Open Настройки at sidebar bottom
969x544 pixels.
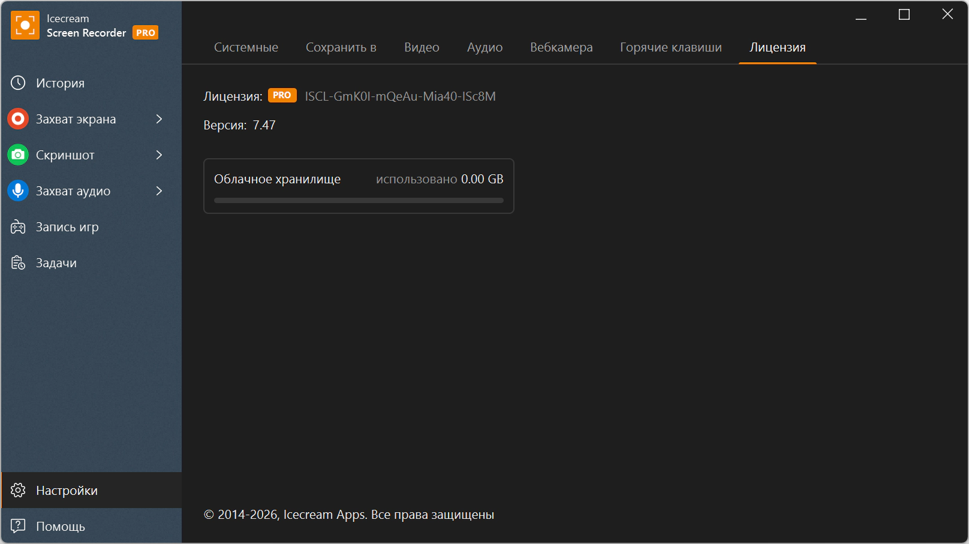(x=91, y=490)
